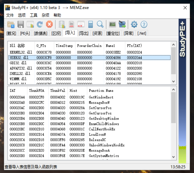Click the green chart monitor icon

[112, 24]
